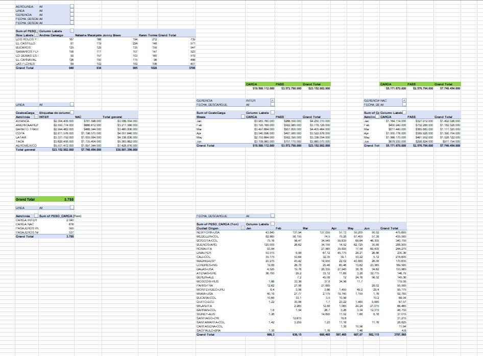Click the CARGA NAC row label
Image resolution: width=483 pixels, height=356 pixels.
(x=25, y=224)
